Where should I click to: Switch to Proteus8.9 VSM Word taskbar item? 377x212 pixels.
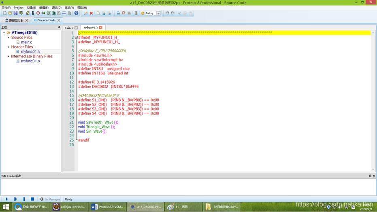coord(107,207)
